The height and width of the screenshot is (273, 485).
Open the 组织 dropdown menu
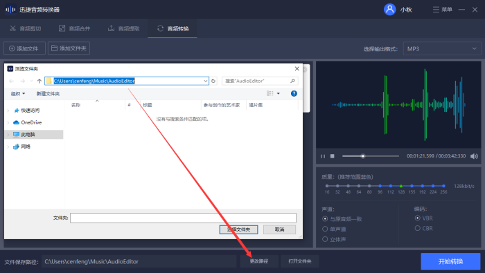[x=18, y=93]
